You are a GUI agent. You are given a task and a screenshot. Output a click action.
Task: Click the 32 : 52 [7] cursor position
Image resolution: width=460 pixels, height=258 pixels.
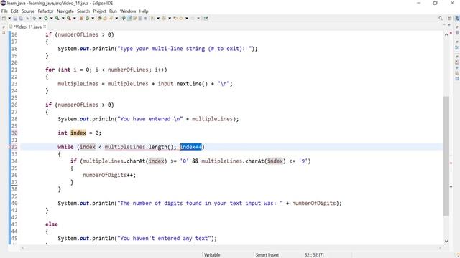click(314, 255)
